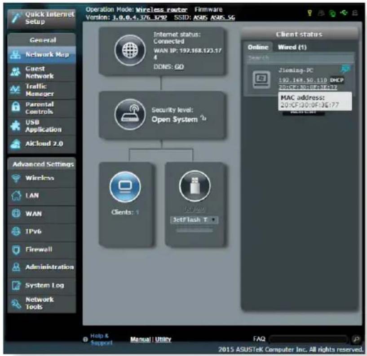
Task: Click the client Search field
Action: (x=301, y=58)
